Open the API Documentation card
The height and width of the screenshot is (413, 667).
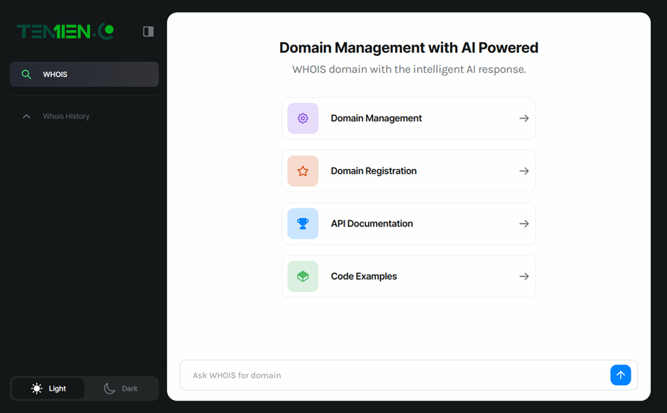[408, 224]
